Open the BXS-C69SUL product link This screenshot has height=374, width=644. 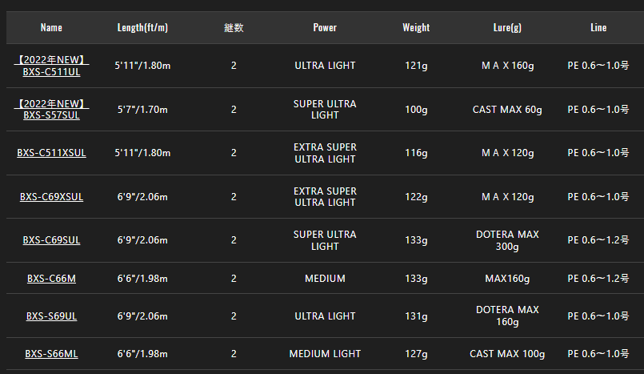(51, 240)
